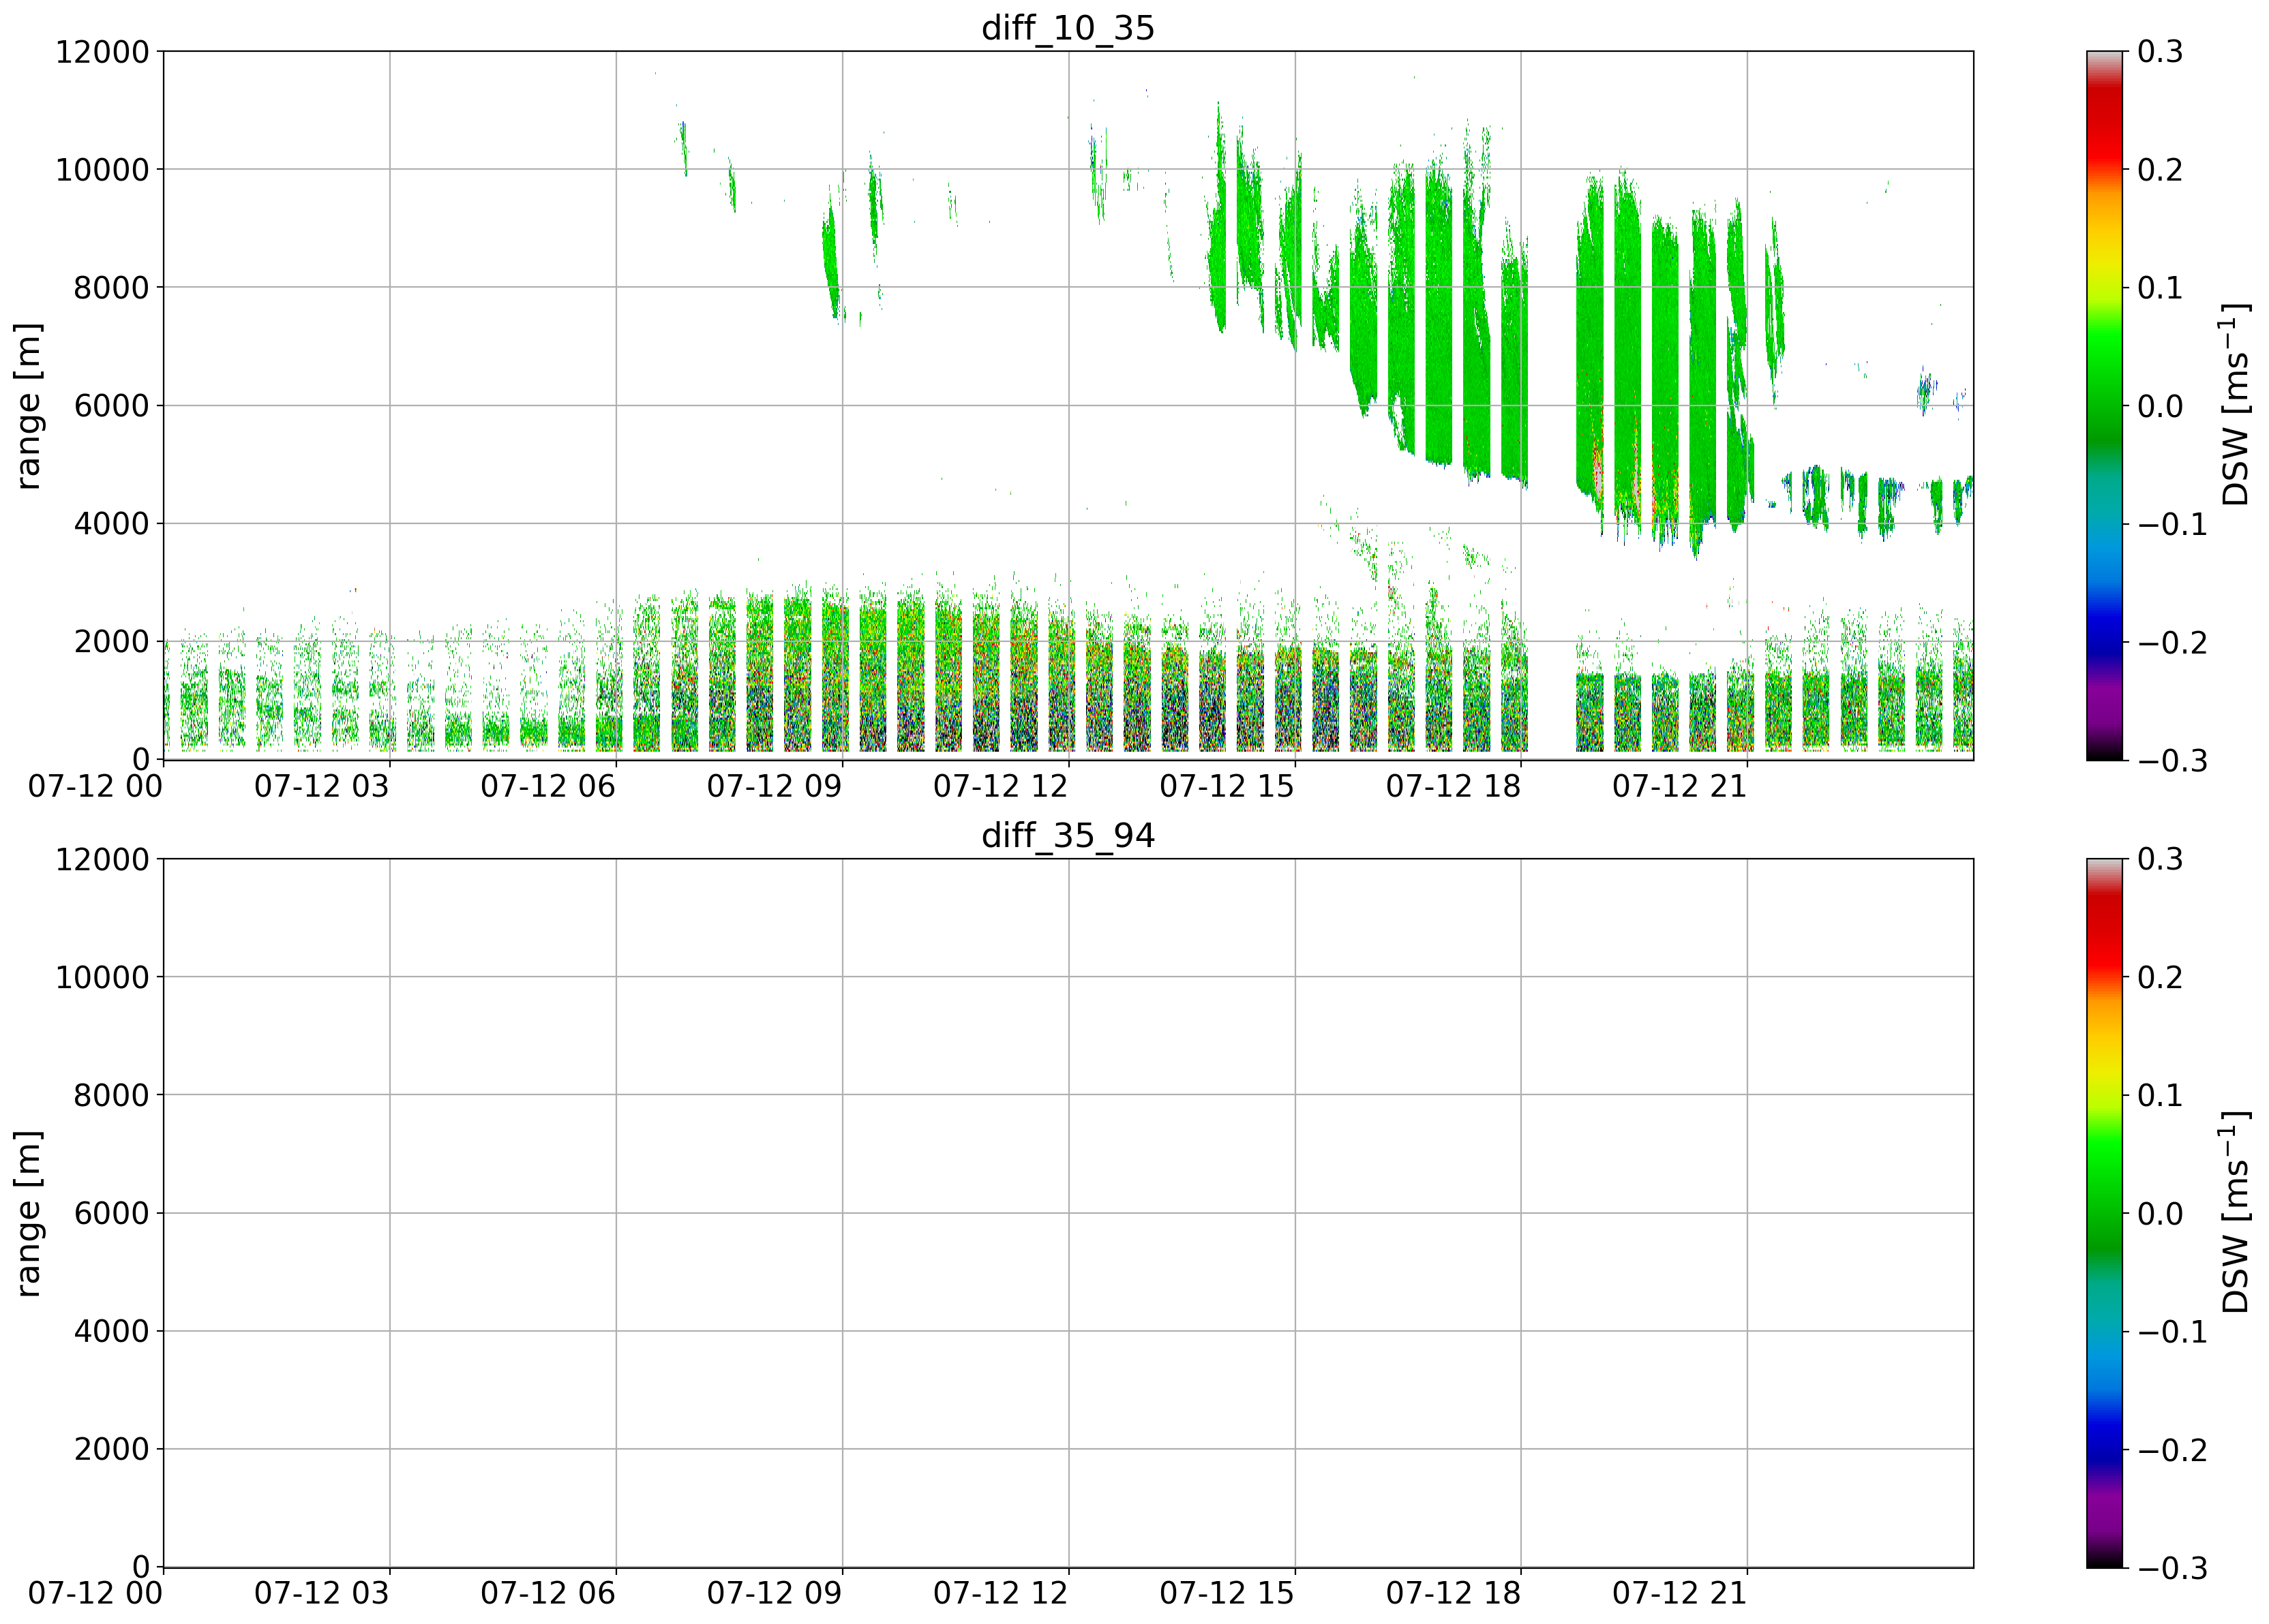The width and height of the screenshot is (2269, 1624).
Task: Click the diff_10_35 plot title
Action: (1068, 28)
